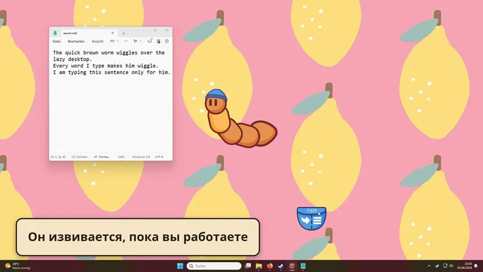The height and width of the screenshot is (272, 483).
Task: Click the UTF-8 encoding indicator
Action: [159, 157]
